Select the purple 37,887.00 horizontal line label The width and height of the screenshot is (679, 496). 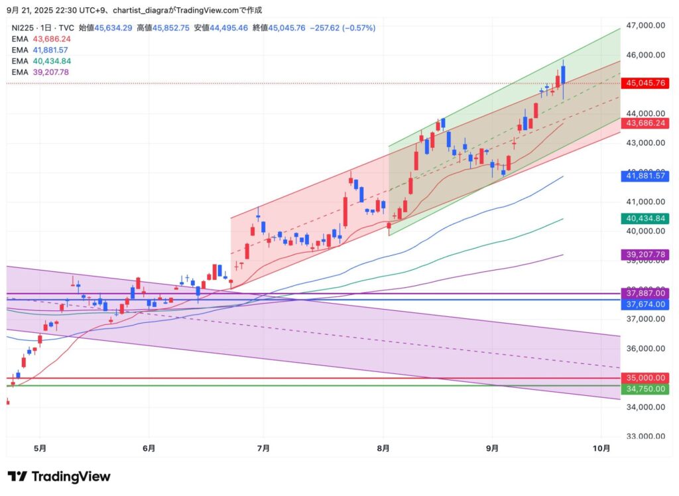(644, 293)
